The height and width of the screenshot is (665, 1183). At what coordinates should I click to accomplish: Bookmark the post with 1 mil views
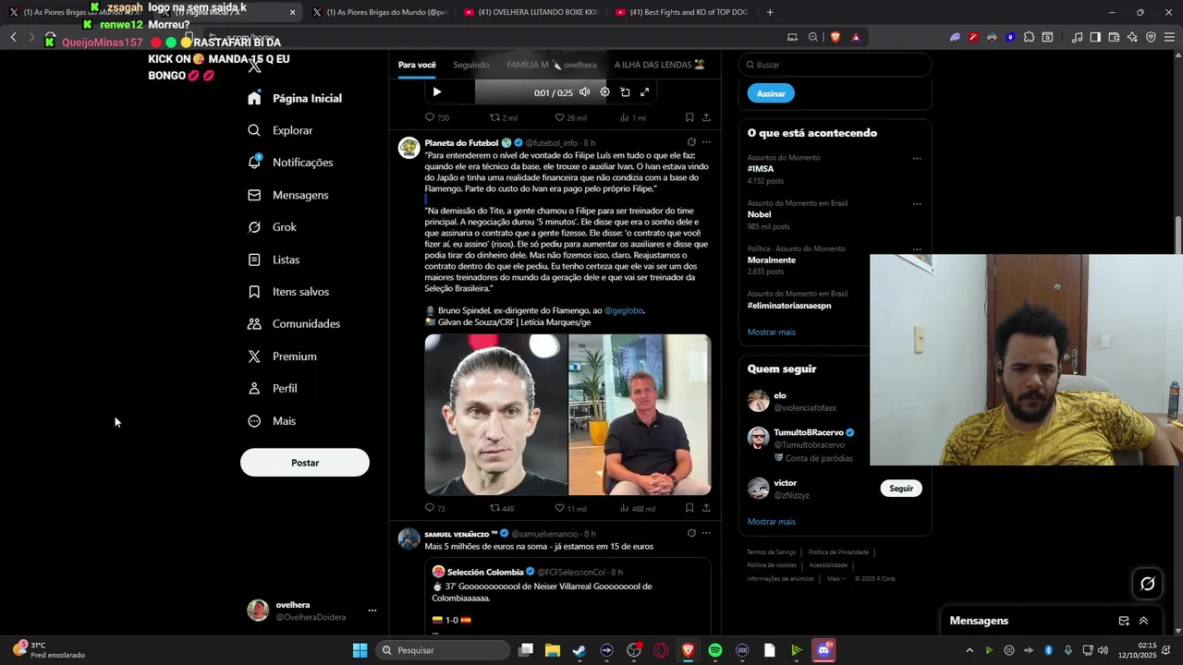pos(689,117)
